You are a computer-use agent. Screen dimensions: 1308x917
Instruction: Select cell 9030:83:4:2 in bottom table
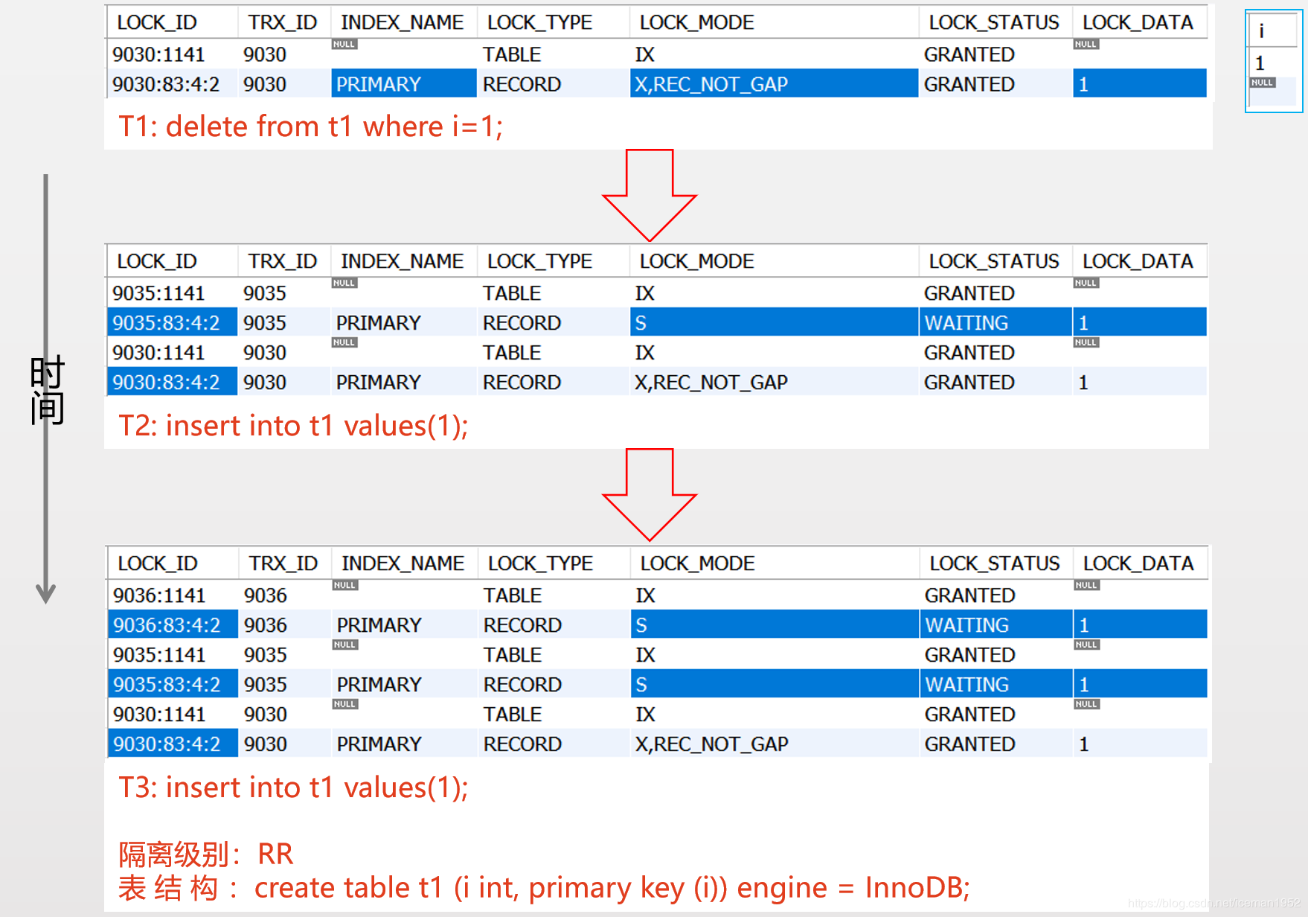click(x=173, y=744)
